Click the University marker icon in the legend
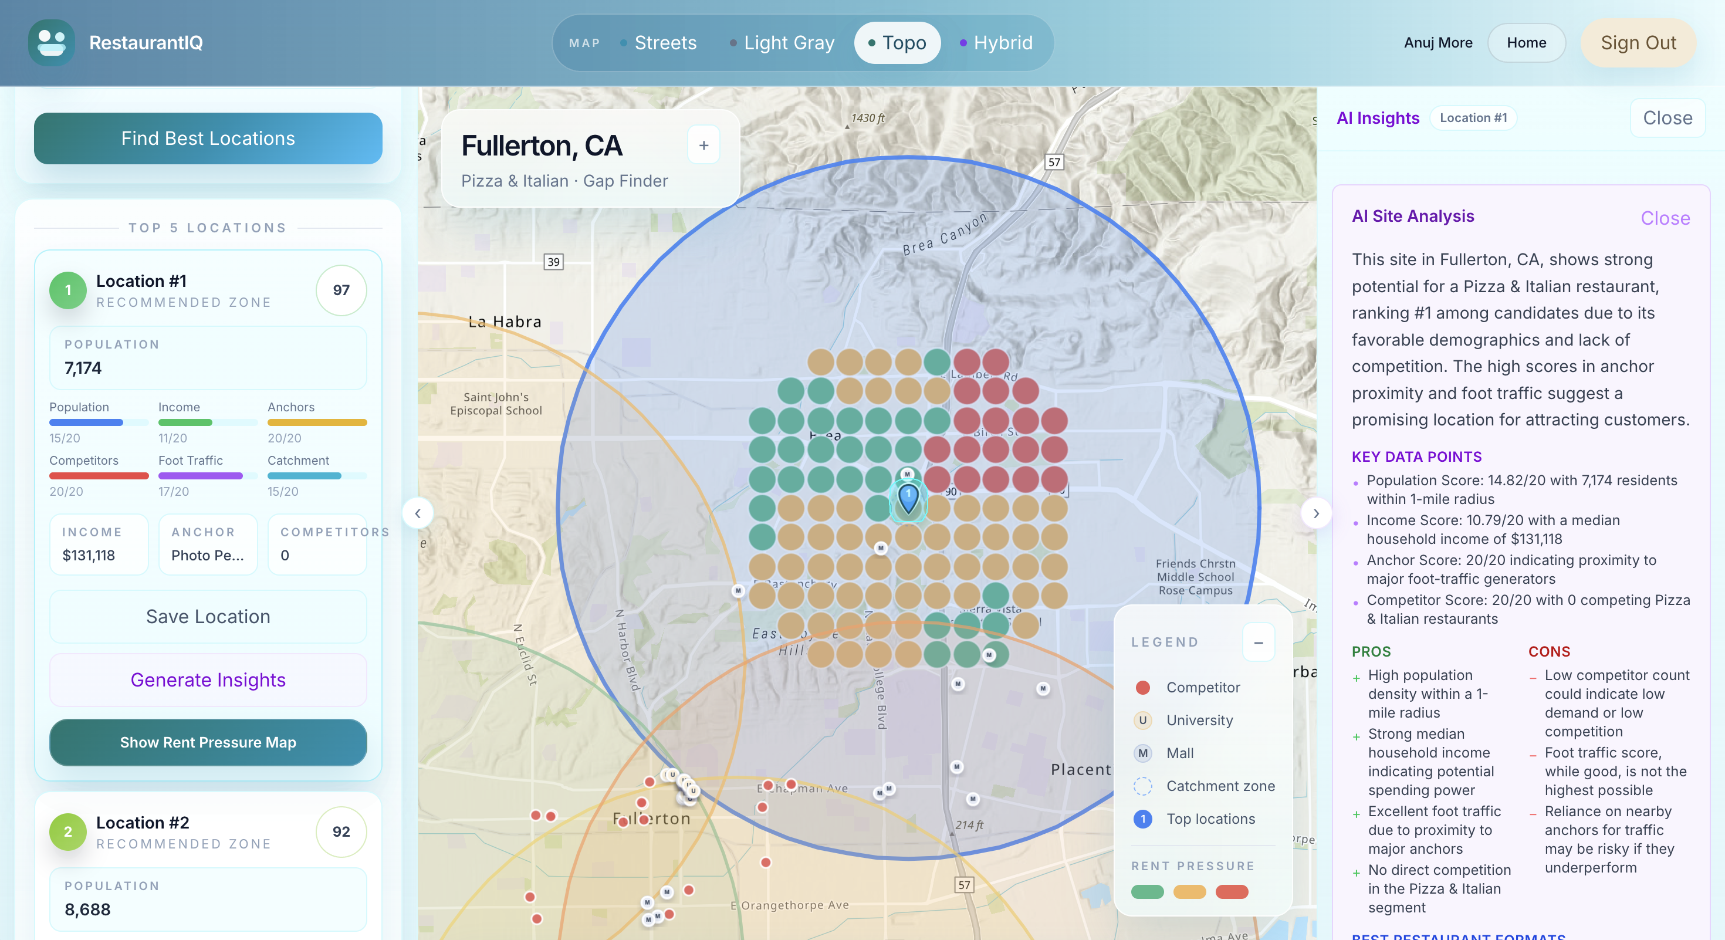The width and height of the screenshot is (1725, 940). click(1142, 721)
